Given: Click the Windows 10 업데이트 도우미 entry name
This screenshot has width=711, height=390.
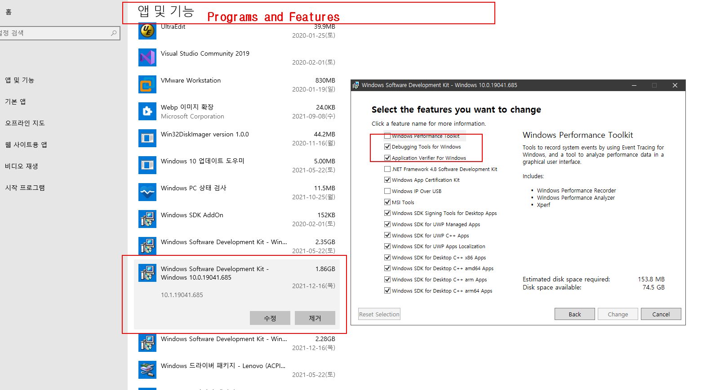Looking at the screenshot, I should [203, 161].
